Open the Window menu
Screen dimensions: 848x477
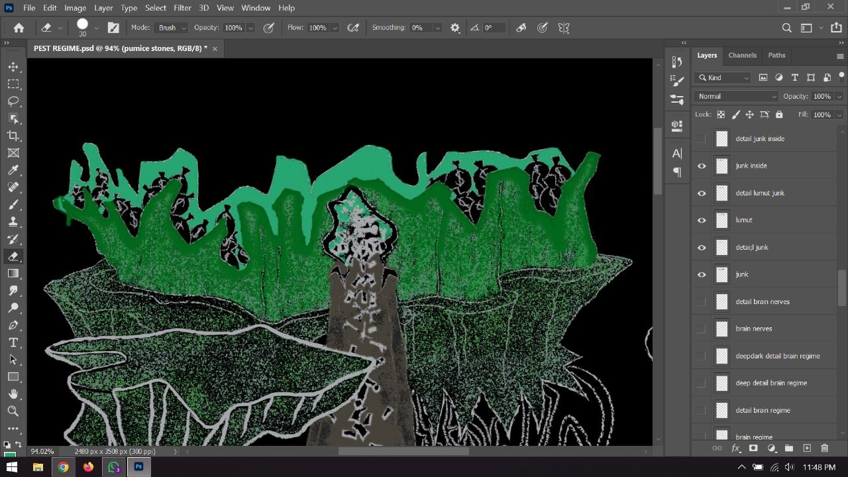(256, 8)
